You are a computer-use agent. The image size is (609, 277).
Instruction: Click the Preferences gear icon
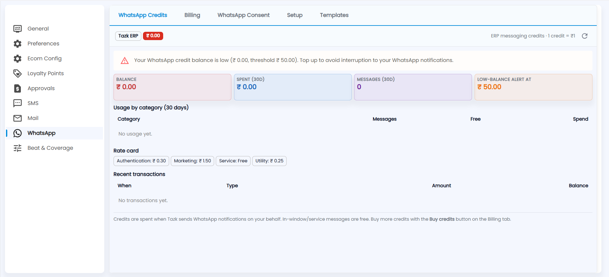tap(18, 44)
